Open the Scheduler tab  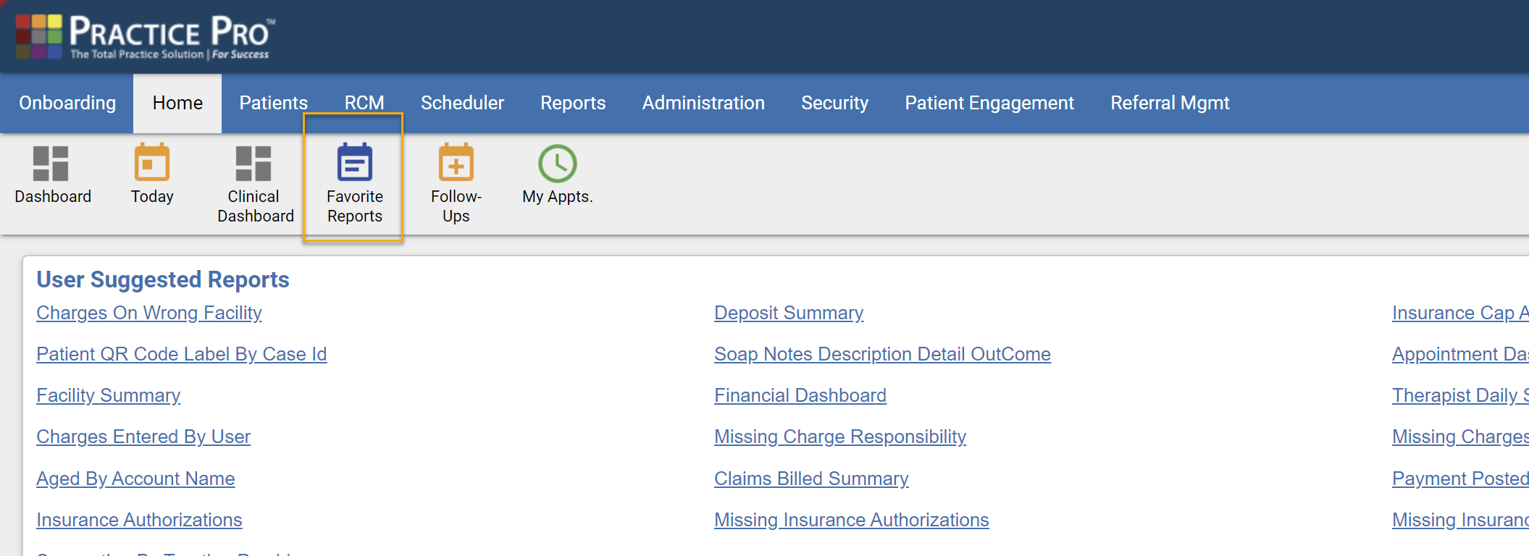pos(462,103)
